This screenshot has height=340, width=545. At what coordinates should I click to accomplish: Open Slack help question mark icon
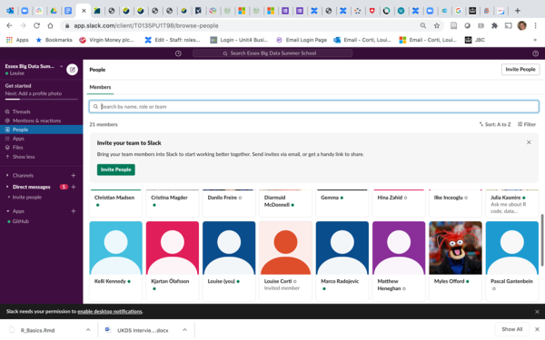(535, 53)
